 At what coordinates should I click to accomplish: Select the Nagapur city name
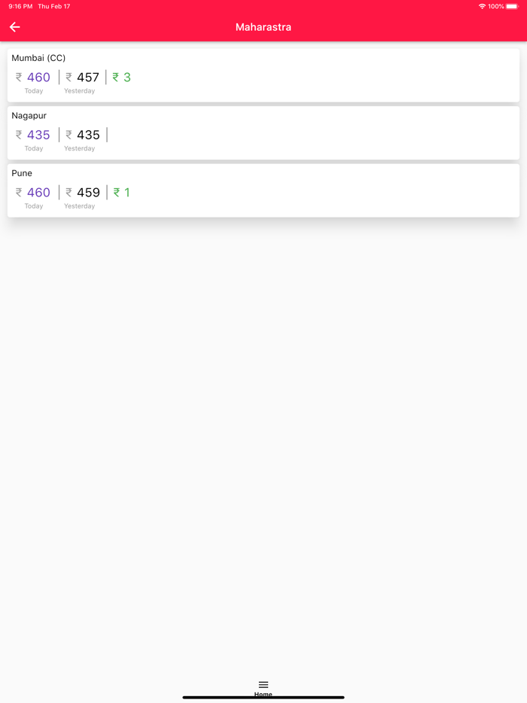29,116
